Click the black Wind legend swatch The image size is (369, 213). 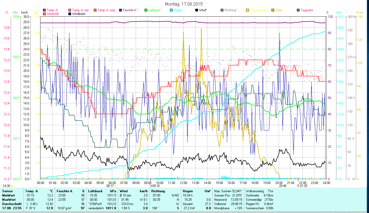tap(197, 10)
